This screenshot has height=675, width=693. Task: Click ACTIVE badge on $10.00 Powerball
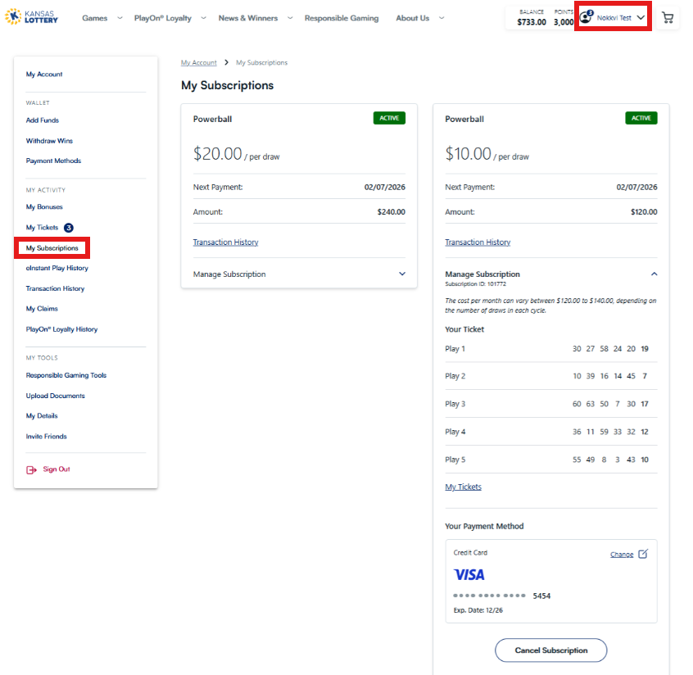(x=641, y=118)
